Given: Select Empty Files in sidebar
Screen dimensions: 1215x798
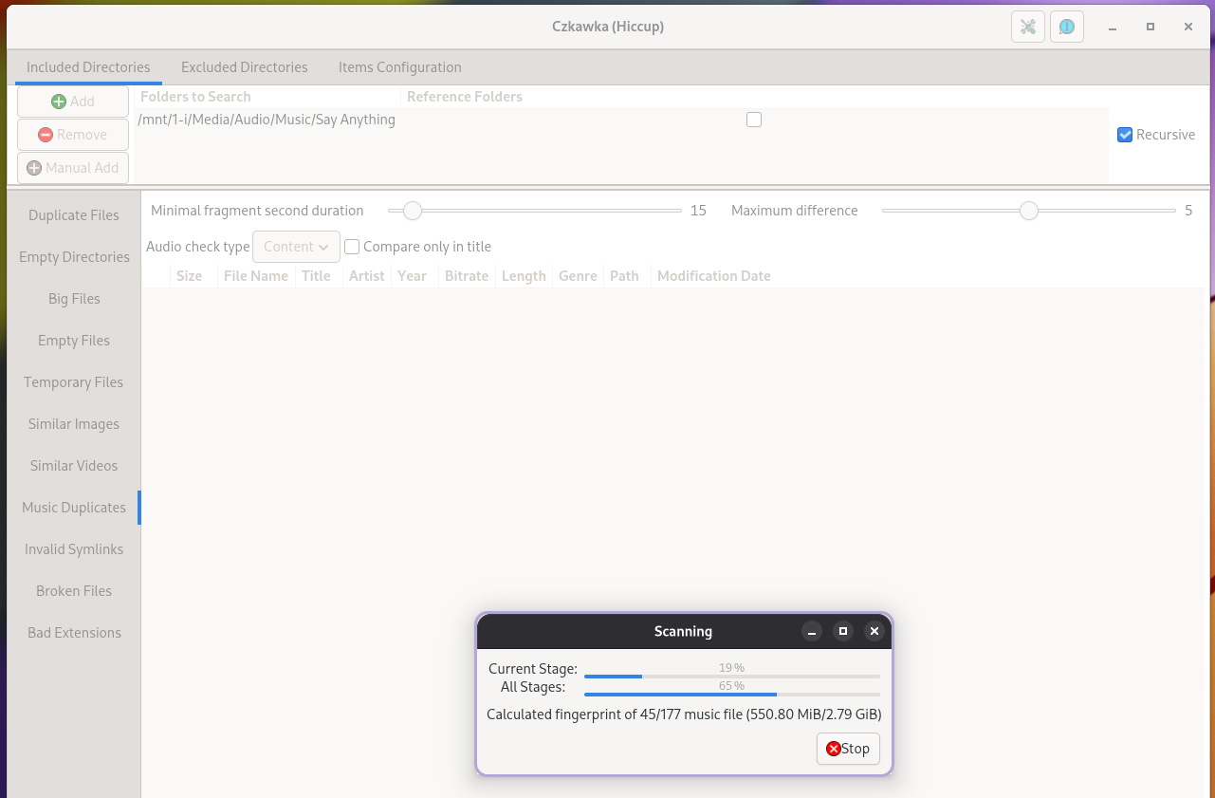Looking at the screenshot, I should [74, 341].
